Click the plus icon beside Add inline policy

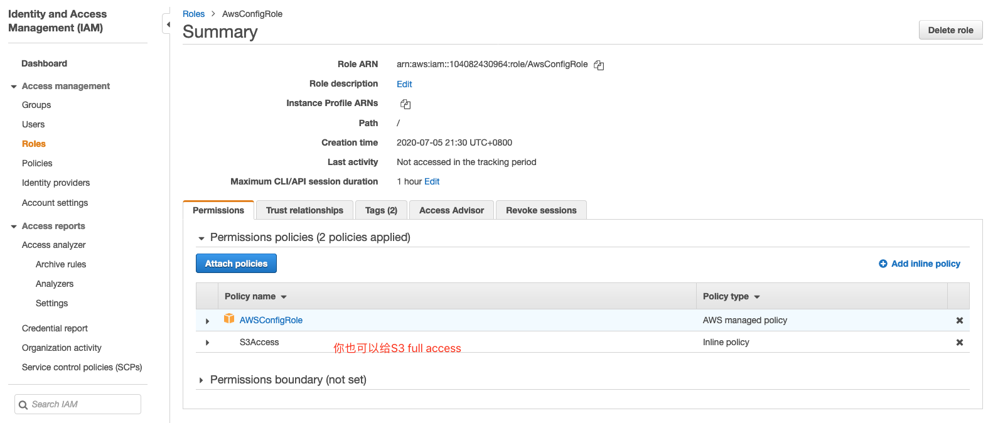pos(883,264)
